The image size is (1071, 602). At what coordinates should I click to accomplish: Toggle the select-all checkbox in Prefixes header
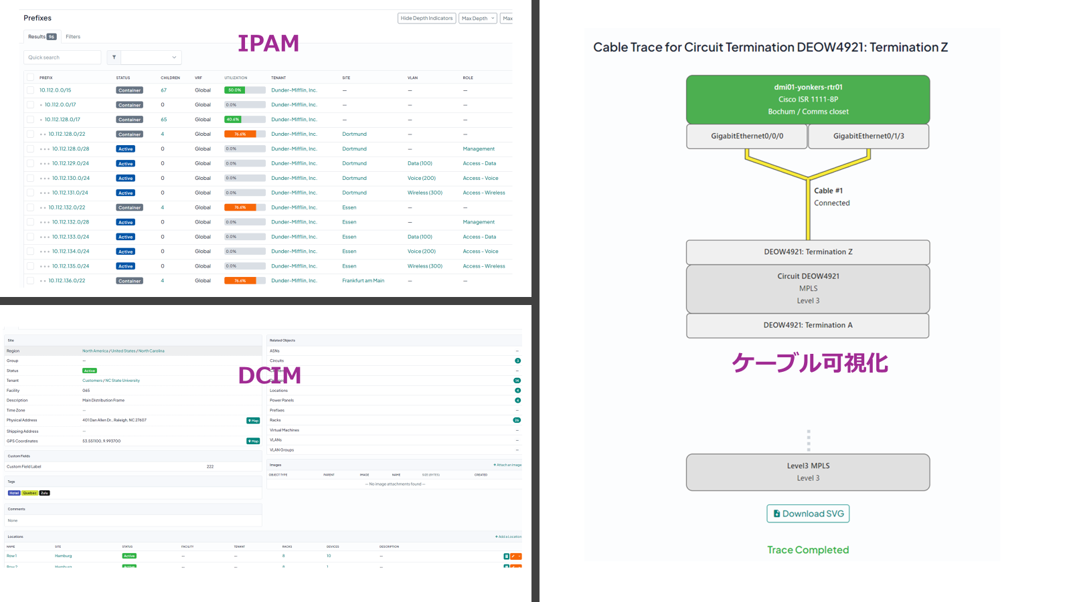tap(30, 78)
